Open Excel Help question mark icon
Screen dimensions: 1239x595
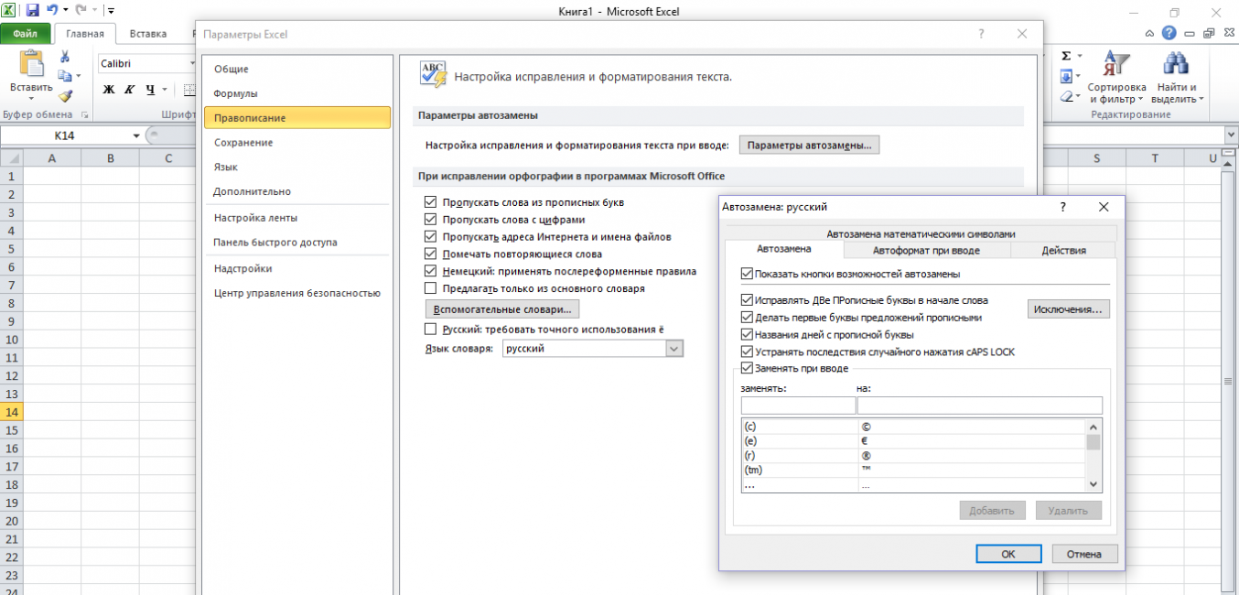(1169, 33)
